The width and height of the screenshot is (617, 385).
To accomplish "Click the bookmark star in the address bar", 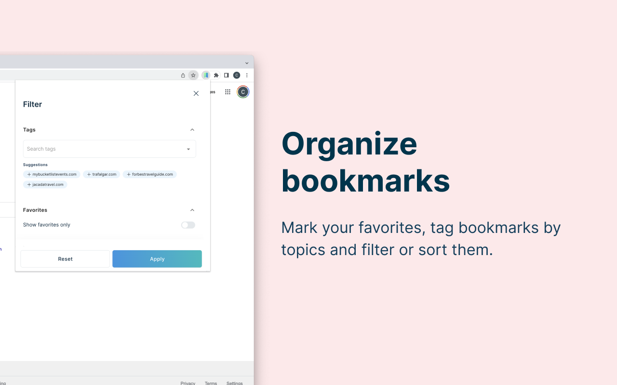I will click(193, 75).
